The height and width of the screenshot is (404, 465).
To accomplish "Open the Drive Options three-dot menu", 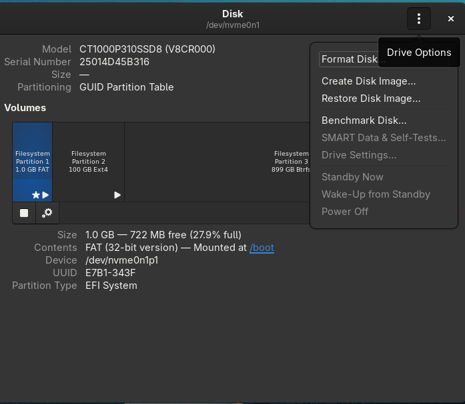I will click(x=419, y=19).
